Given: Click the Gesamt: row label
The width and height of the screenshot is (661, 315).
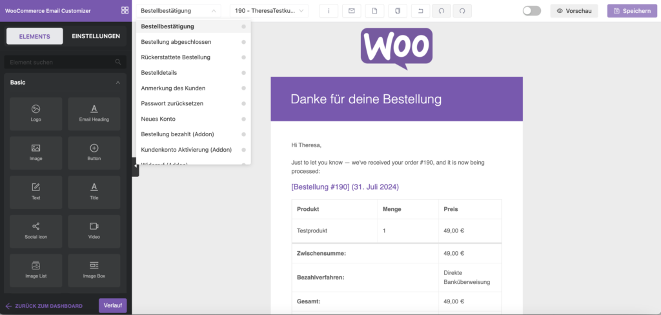Looking at the screenshot, I should (309, 301).
